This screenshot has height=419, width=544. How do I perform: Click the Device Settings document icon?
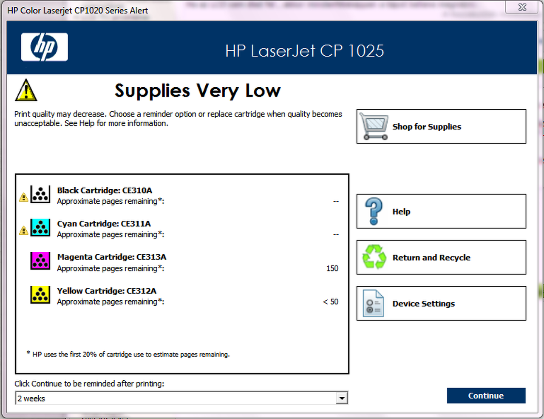[374, 303]
